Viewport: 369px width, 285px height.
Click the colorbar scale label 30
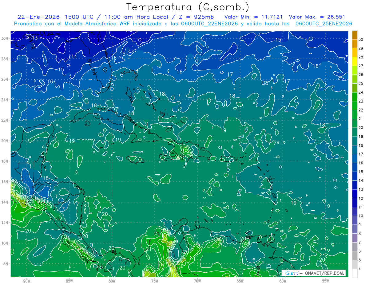[x=361, y=39]
